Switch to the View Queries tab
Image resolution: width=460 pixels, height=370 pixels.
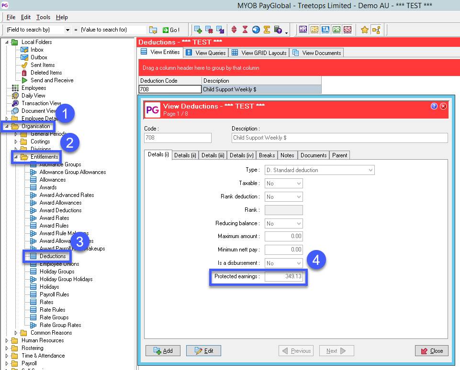pyautogui.click(x=206, y=53)
